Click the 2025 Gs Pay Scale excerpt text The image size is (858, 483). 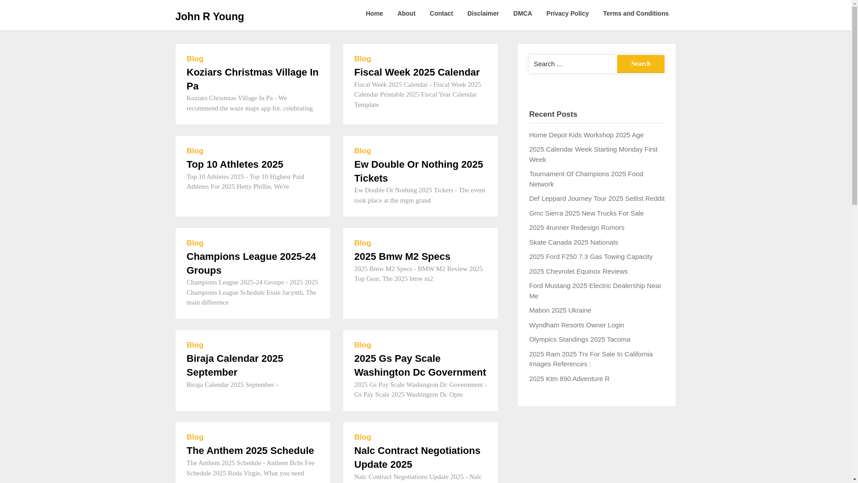(420, 390)
